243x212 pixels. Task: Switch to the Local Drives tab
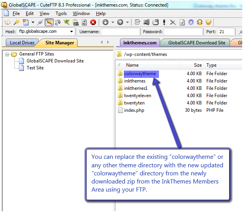coord(22,43)
